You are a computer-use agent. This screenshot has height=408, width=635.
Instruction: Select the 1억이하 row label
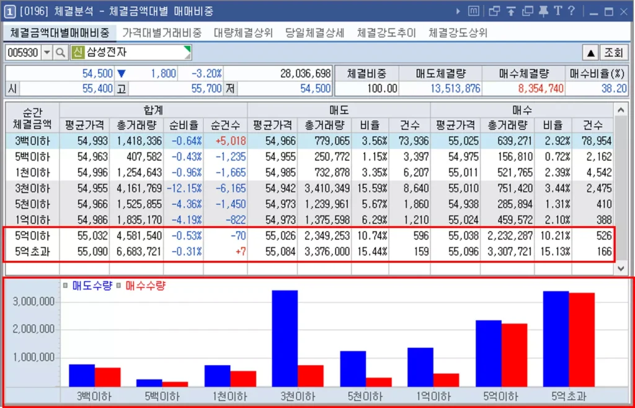click(32, 220)
